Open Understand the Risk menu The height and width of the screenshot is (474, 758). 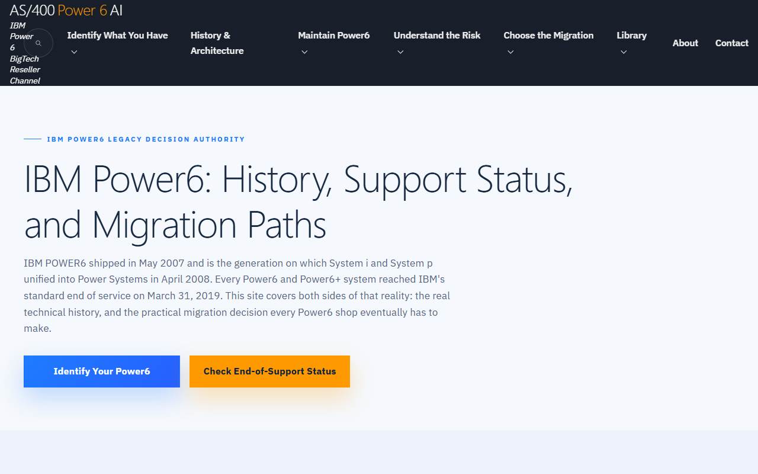[437, 36]
